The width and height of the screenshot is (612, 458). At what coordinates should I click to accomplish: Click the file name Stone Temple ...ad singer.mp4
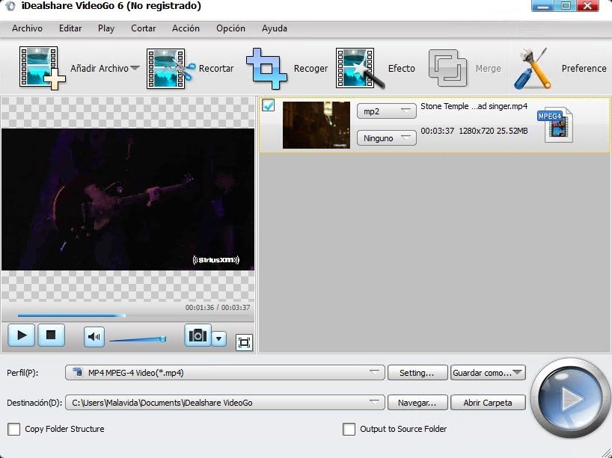point(474,106)
